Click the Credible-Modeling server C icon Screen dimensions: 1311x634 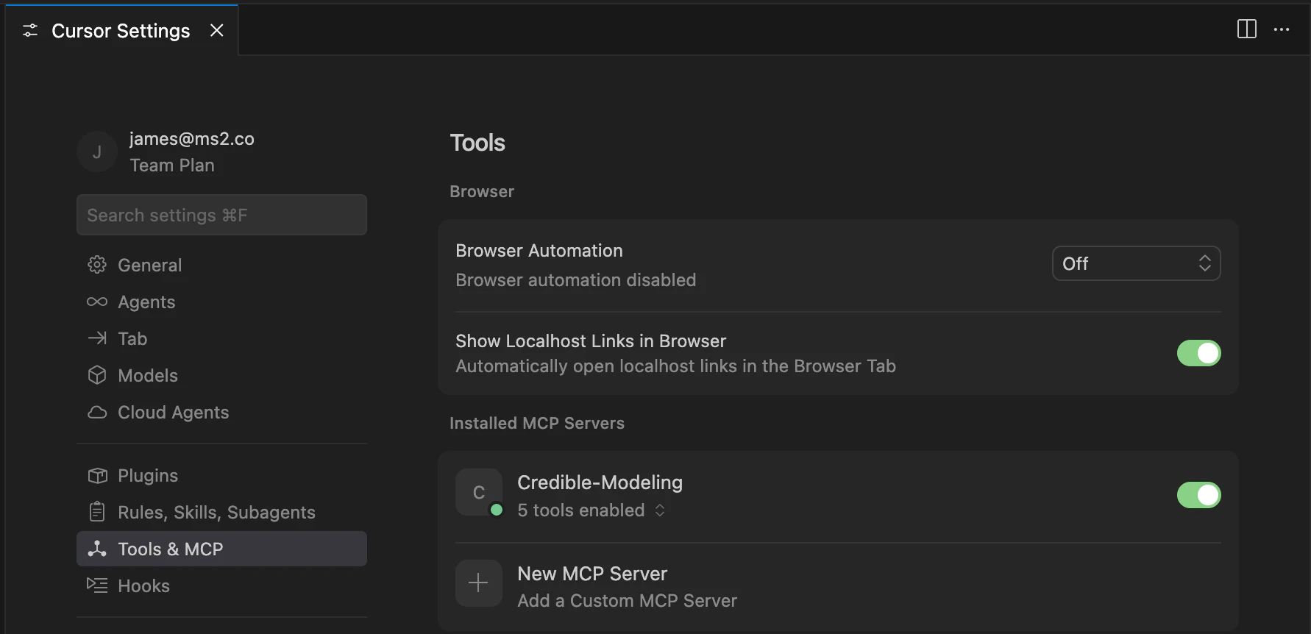479,492
